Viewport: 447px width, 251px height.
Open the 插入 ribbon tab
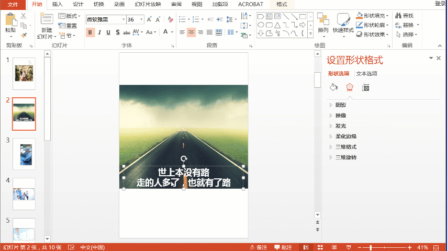[57, 4]
